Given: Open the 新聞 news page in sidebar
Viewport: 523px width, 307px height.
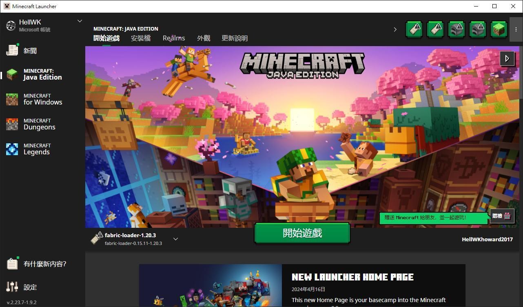Looking at the screenshot, I should point(30,51).
